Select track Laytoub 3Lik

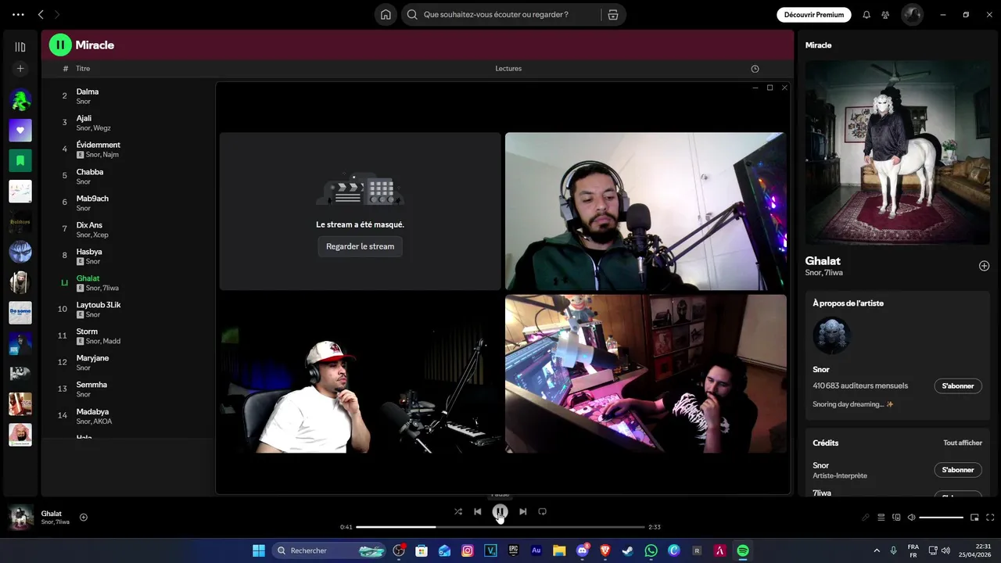click(99, 305)
